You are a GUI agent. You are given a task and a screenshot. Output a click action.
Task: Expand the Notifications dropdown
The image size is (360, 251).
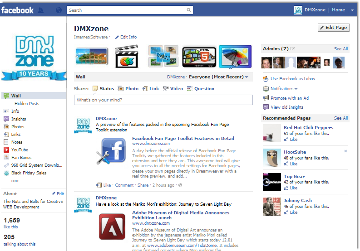281,88
